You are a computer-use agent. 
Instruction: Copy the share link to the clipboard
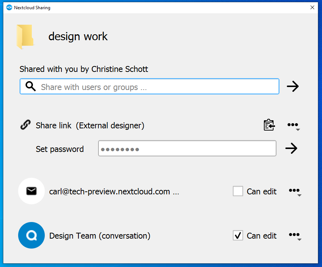click(x=269, y=125)
